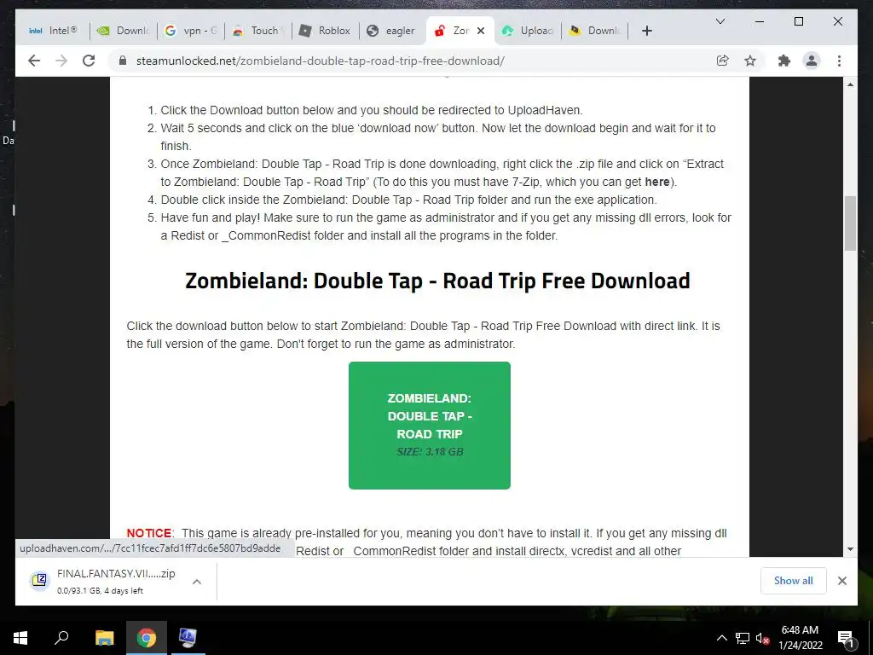Open a new tab with plus button
Viewport: 873px width, 655px height.
pyautogui.click(x=646, y=31)
